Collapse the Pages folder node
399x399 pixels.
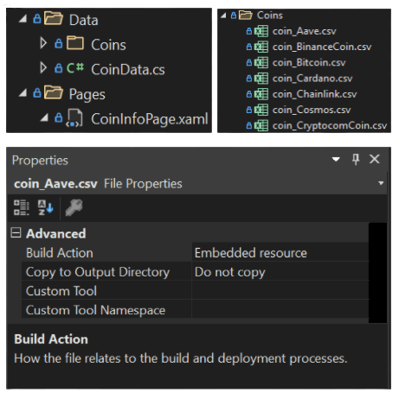[23, 92]
